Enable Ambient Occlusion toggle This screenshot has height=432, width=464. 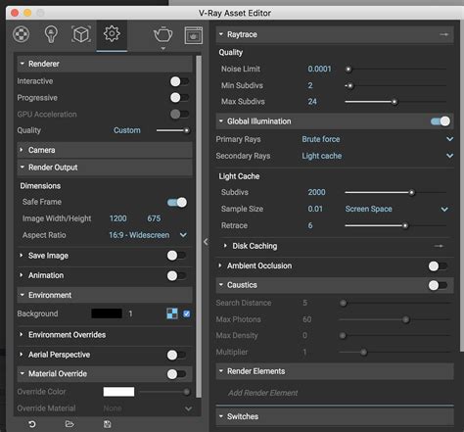click(438, 266)
